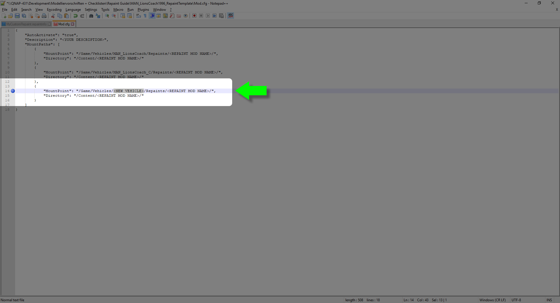560x303 pixels.
Task: Open the Plugins menu
Action: coord(143,10)
